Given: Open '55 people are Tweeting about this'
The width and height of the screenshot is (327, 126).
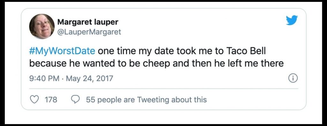Looking at the screenshot, I should click(146, 100).
